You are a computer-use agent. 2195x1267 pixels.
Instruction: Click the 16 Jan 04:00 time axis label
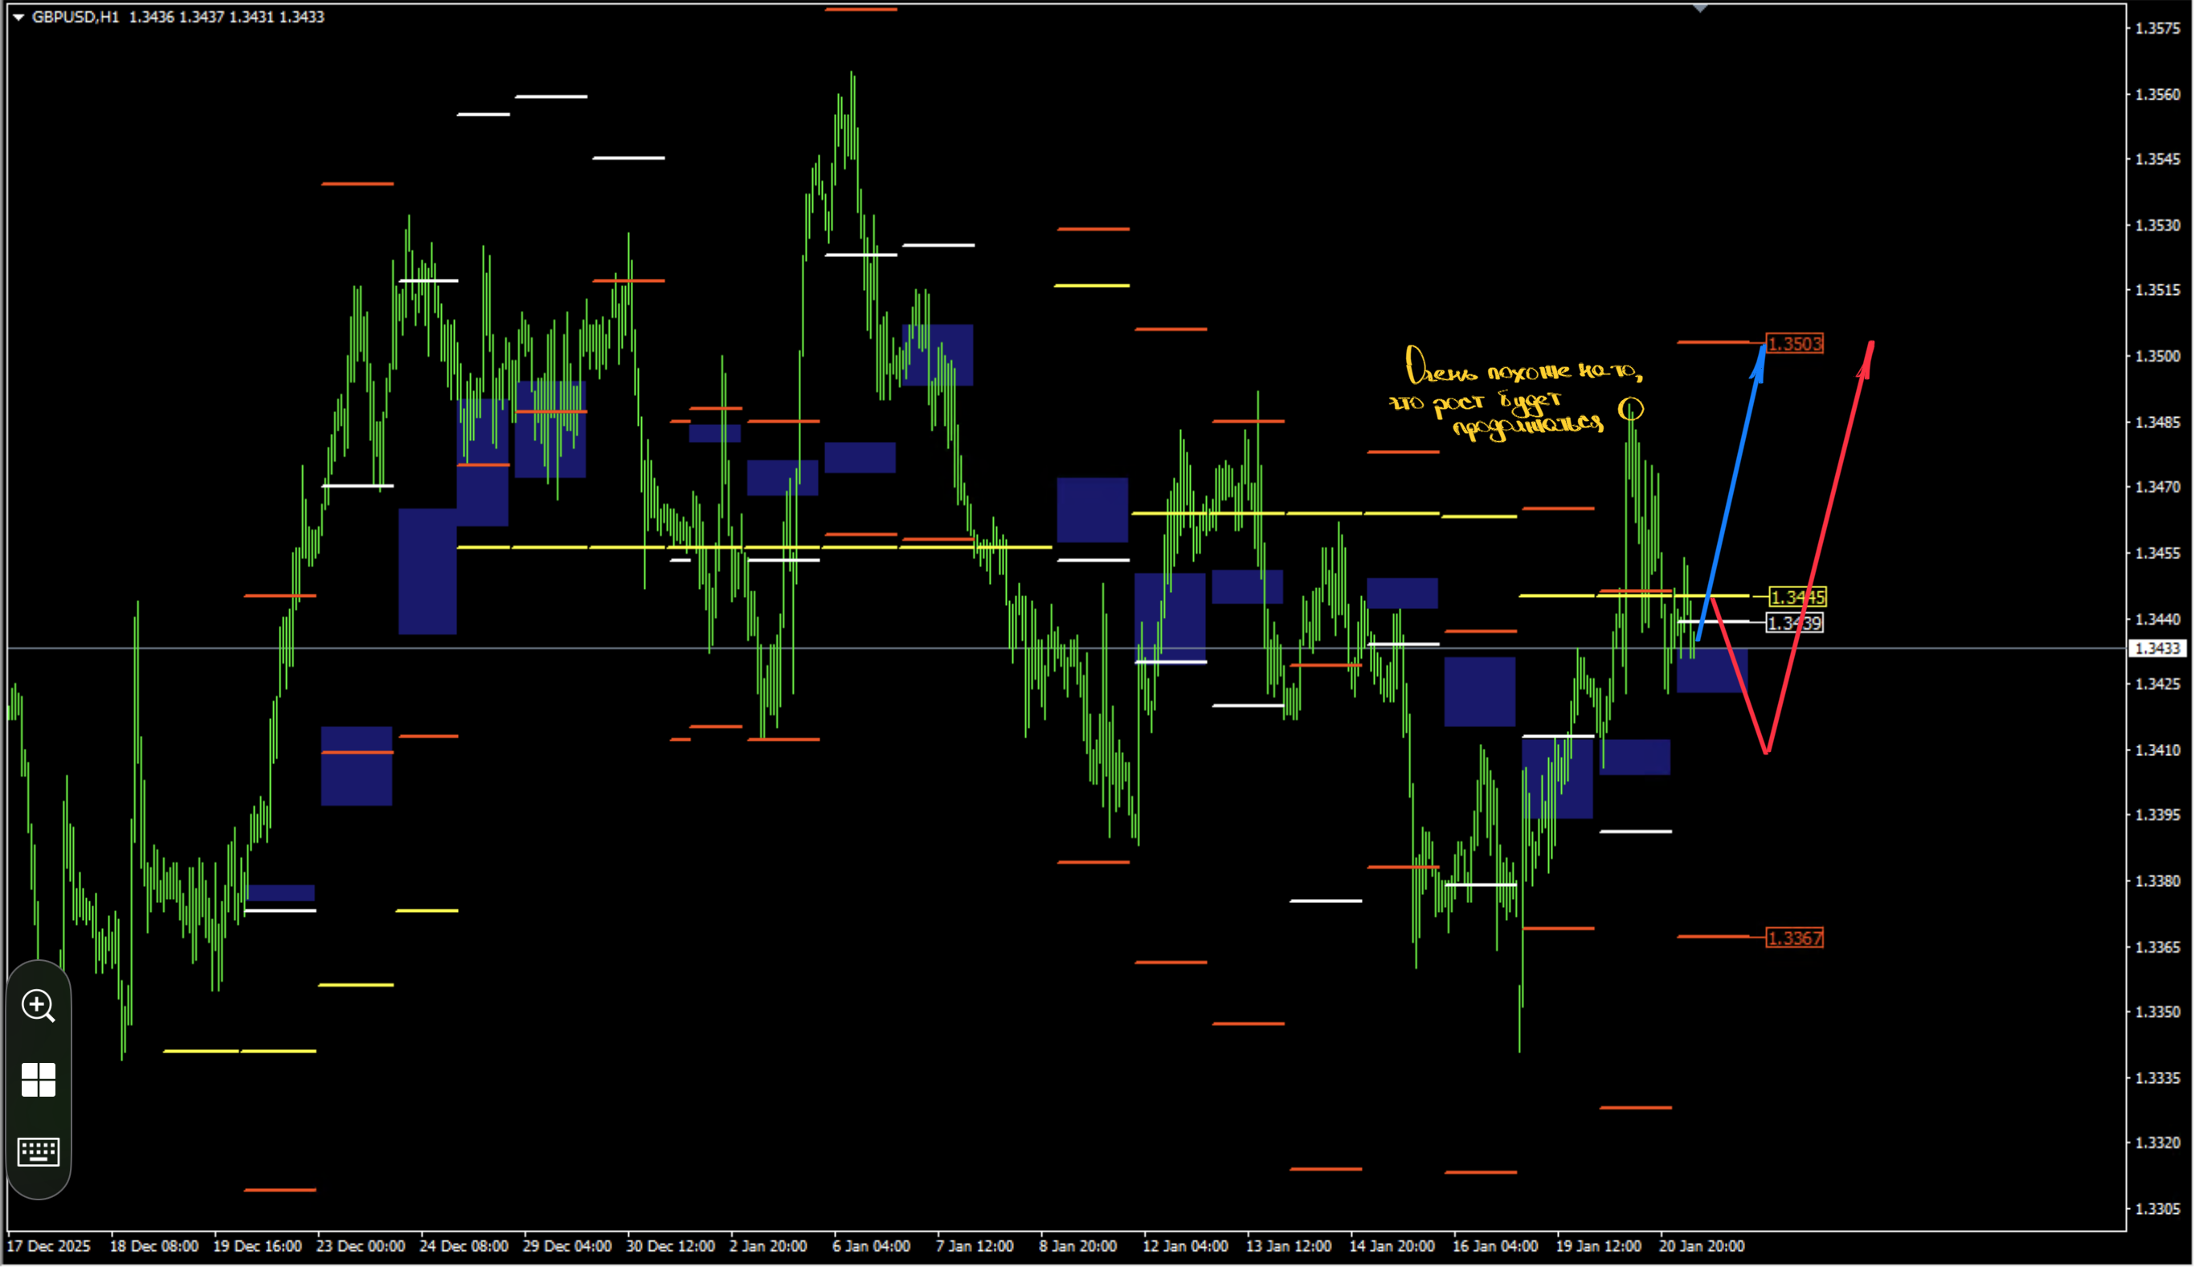coord(1495,1246)
